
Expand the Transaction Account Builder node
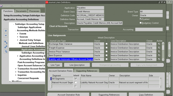[16, 69]
